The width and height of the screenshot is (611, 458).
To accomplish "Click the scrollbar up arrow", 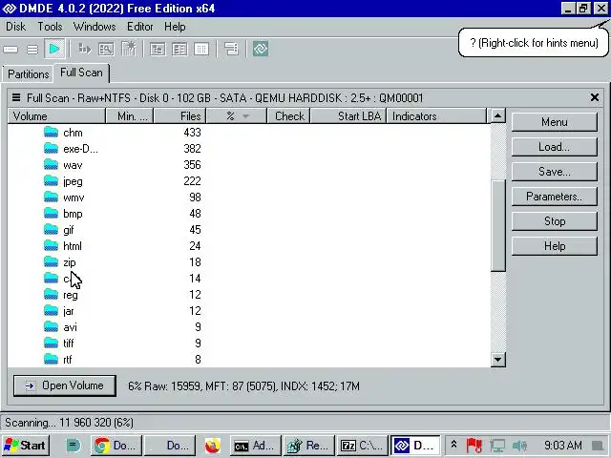I will pos(497,115).
